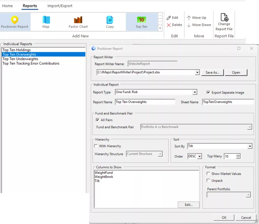
Task: Maximize the Positioner Report dialog
Action: point(239,48)
